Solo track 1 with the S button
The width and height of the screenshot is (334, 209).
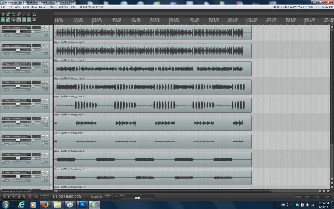[47, 28]
